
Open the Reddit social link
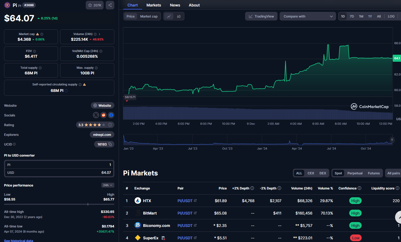(104, 115)
